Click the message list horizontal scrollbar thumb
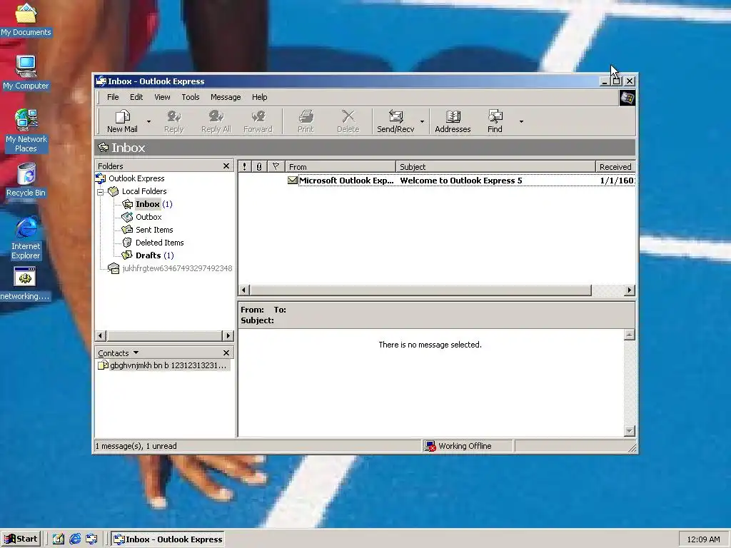 tap(421, 290)
